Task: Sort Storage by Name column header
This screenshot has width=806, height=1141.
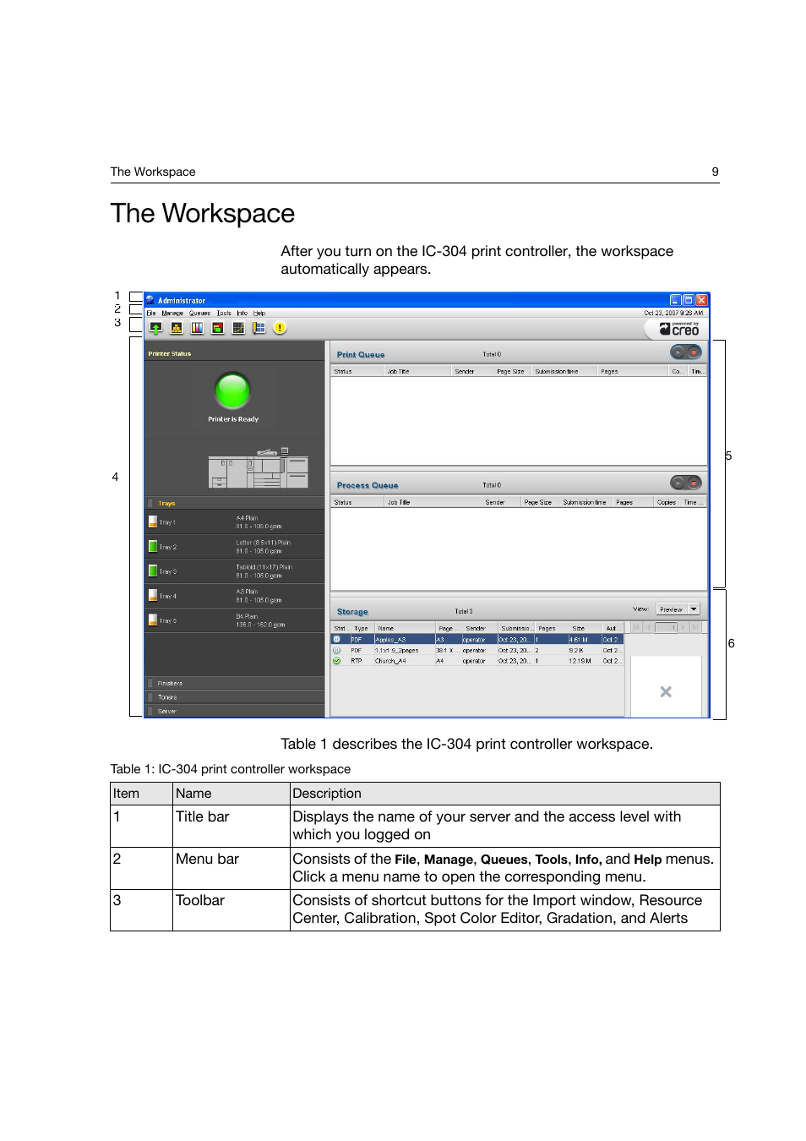Action: [405, 628]
